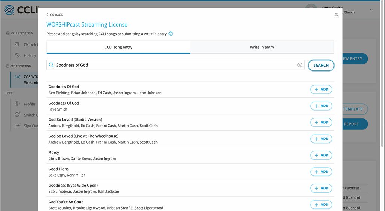Viewport: 385px width, 211px height.
Task: Select the WORSHIPcast Streaming License heading
Action: (87, 25)
